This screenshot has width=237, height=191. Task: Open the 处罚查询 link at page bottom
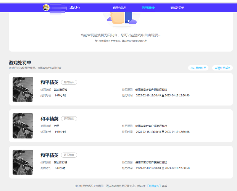coord(154,186)
